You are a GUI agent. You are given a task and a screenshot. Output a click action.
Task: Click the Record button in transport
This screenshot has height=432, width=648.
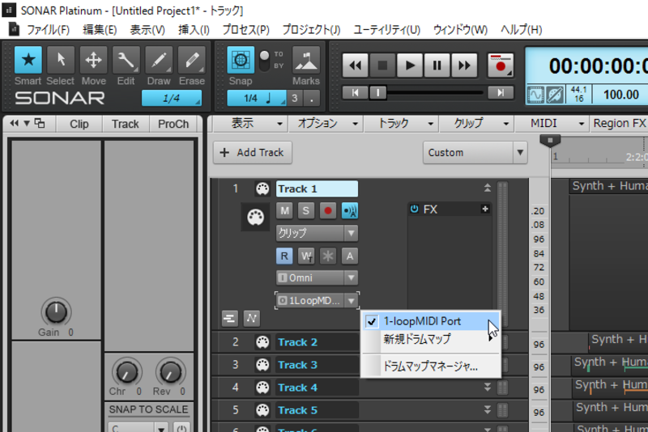point(501,66)
